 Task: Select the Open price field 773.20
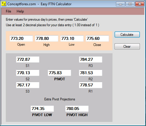21,38
